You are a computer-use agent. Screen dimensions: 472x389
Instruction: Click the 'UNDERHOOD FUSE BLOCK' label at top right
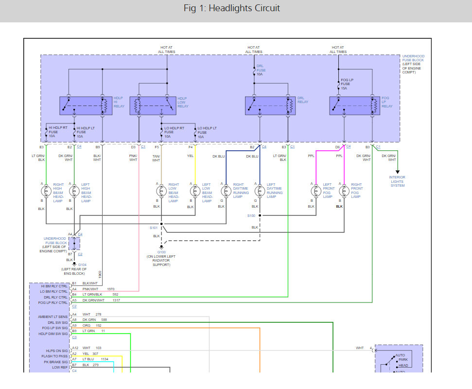point(413,58)
